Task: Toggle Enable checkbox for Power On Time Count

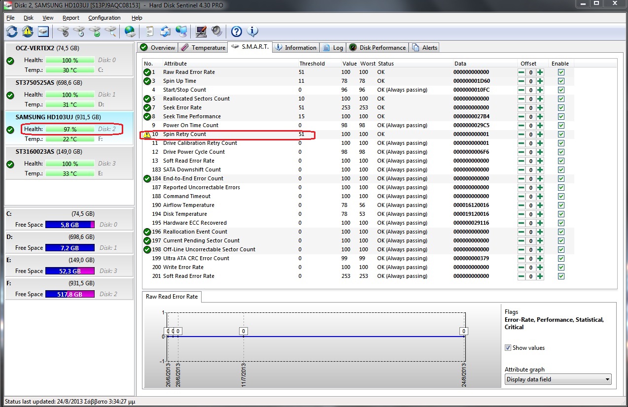Action: point(561,126)
